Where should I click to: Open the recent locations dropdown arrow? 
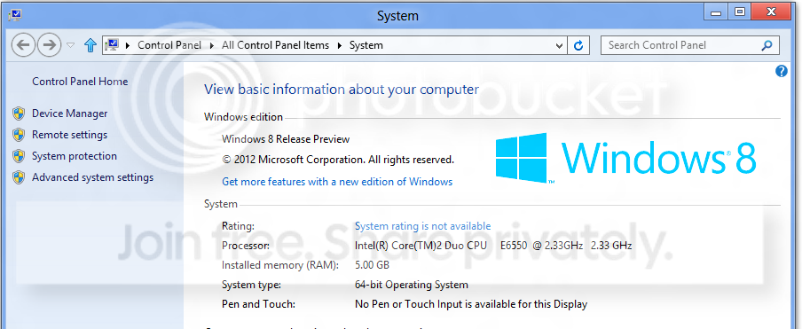click(71, 45)
